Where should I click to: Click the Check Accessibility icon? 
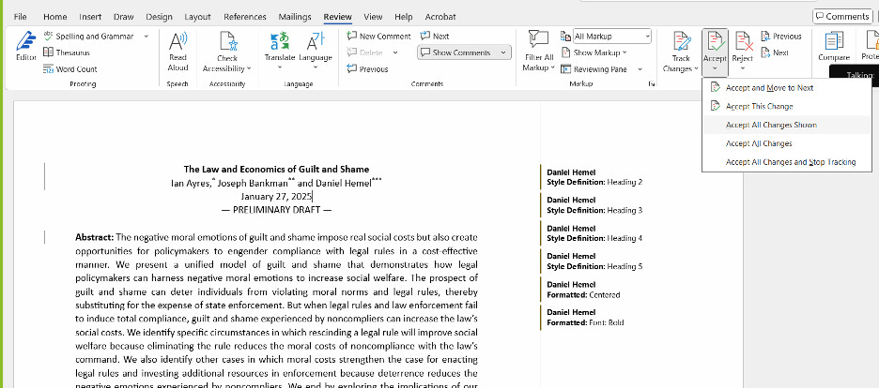pos(227,41)
